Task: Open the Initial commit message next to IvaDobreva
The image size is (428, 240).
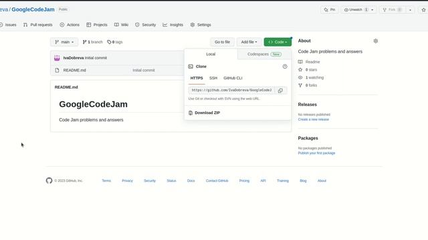Action: (x=96, y=58)
